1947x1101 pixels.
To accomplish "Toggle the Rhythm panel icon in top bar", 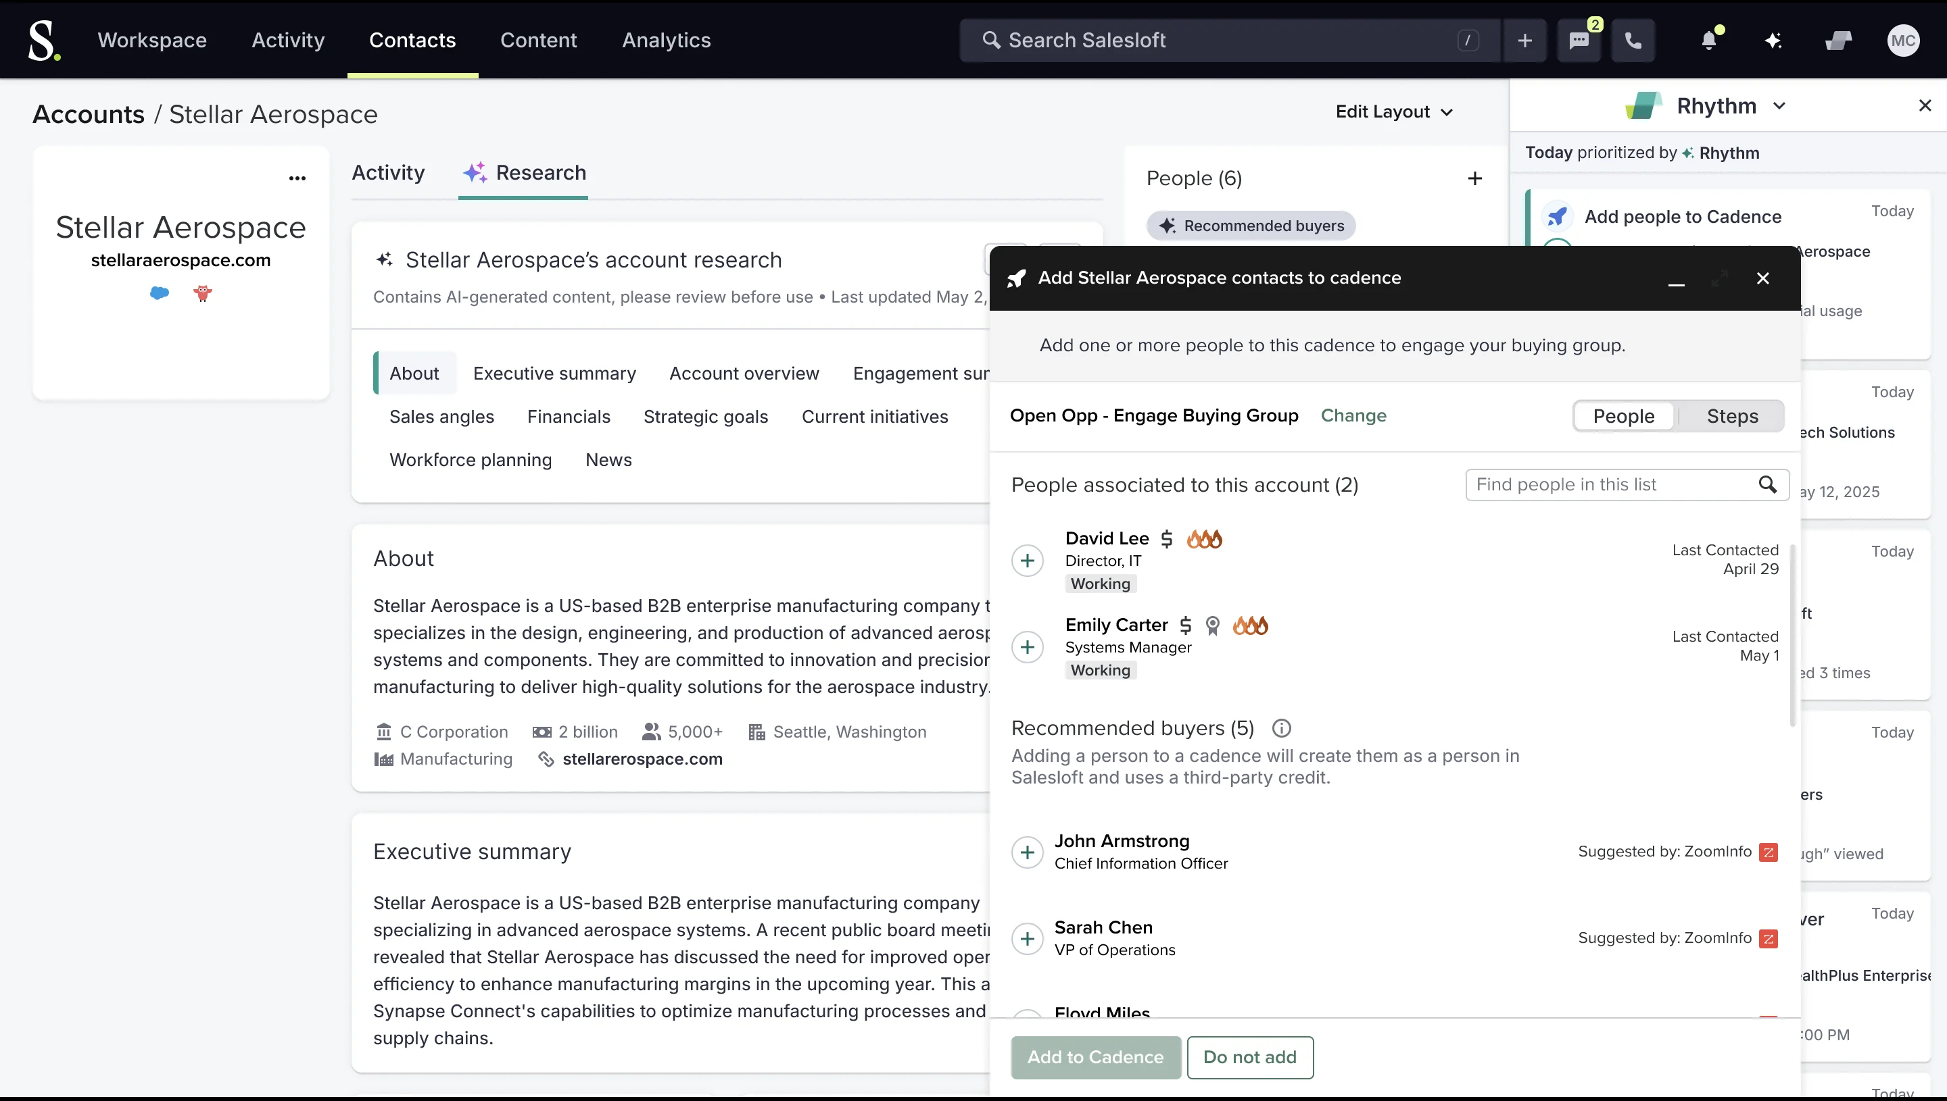I will pyautogui.click(x=1838, y=40).
